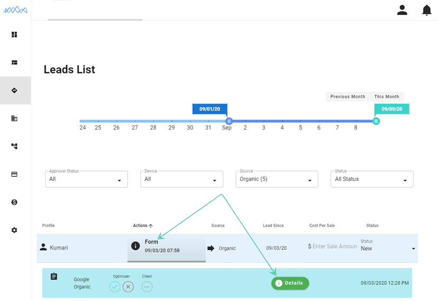Viewport: 438px width, 301px height.
Task: Open the user account profile icon
Action: click(402, 10)
